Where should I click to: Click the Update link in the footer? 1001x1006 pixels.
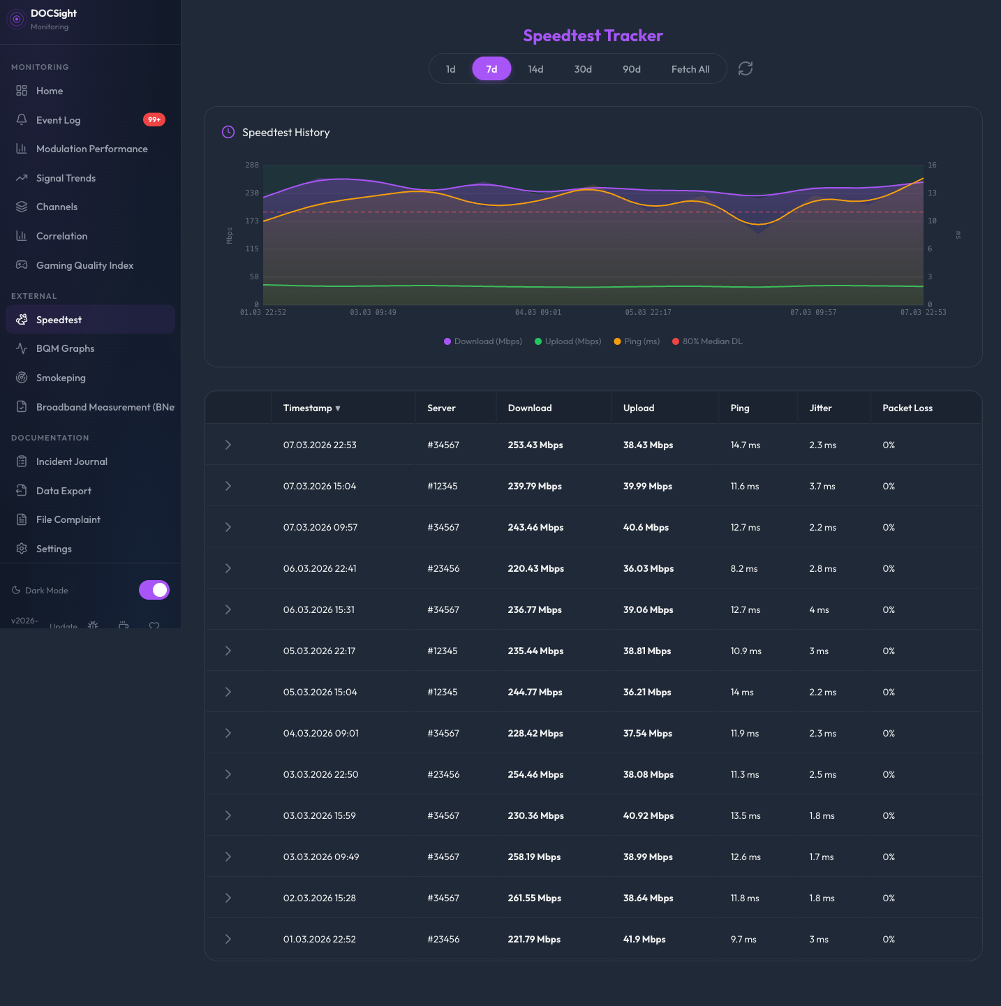click(64, 626)
